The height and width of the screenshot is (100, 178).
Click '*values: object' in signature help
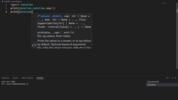pyautogui.click(x=50, y=16)
